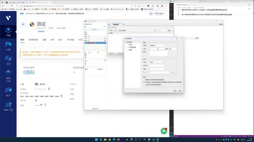Open the Support section in Vultr sidebar
The image size is (254, 142).
pos(8,60)
